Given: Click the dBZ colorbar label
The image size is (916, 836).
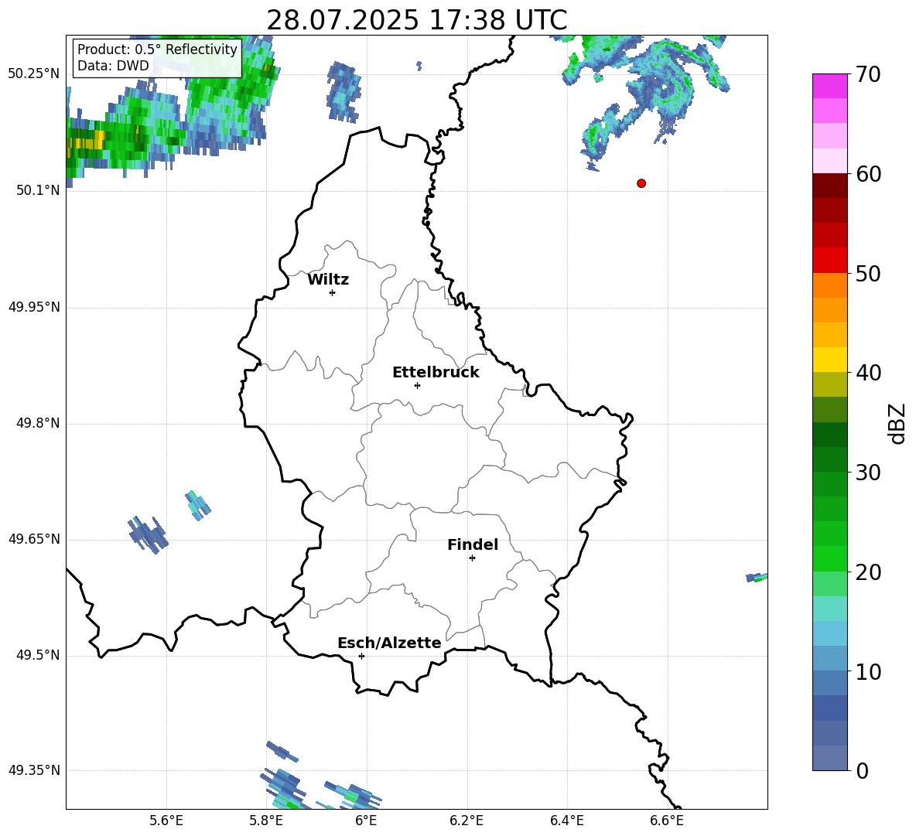Looking at the screenshot, I should [x=897, y=423].
